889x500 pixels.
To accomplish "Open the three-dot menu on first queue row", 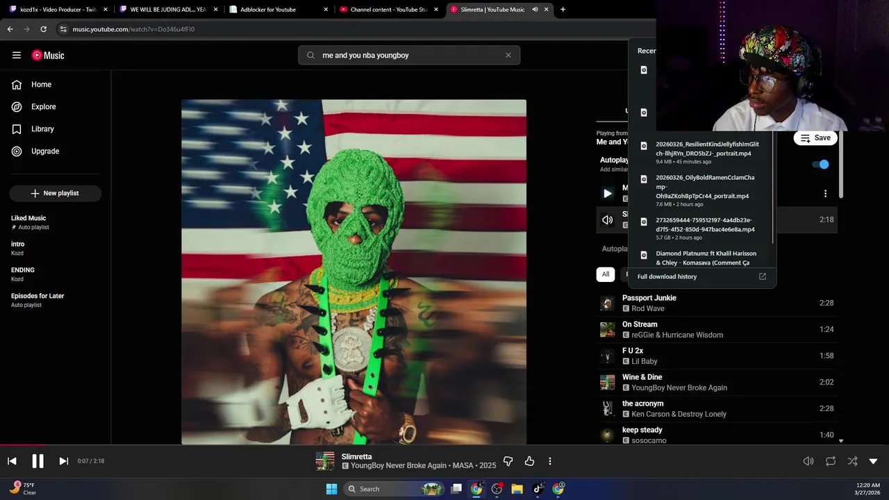I will tap(825, 194).
